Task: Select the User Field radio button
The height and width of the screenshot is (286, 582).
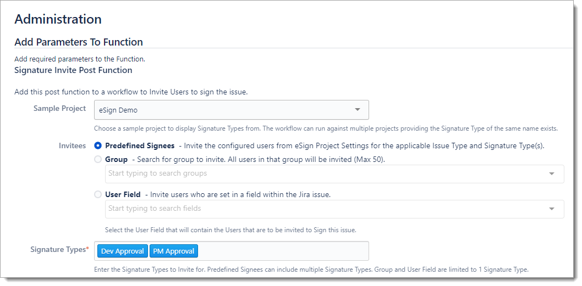Action: coord(98,194)
